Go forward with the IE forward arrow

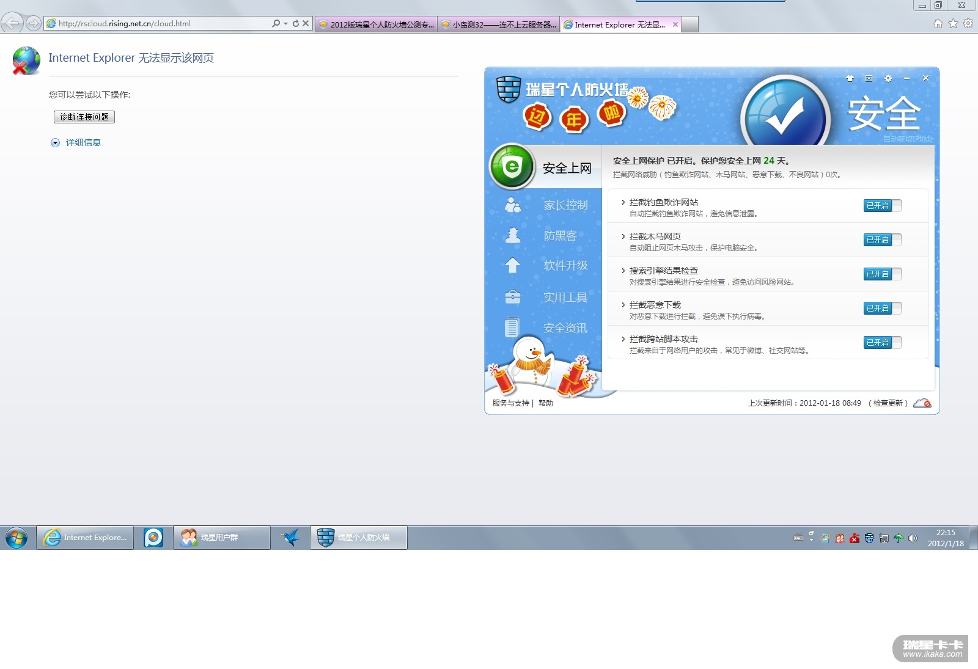click(x=34, y=23)
